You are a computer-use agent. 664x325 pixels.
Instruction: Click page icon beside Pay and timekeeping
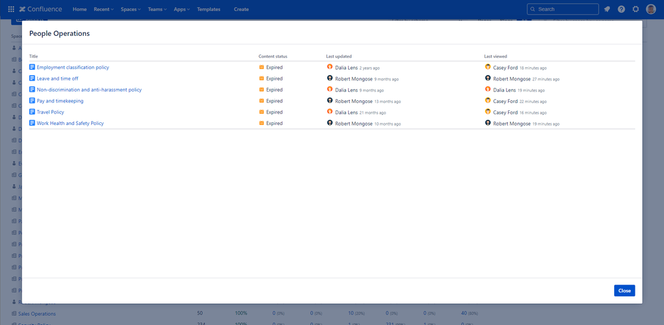(32, 101)
